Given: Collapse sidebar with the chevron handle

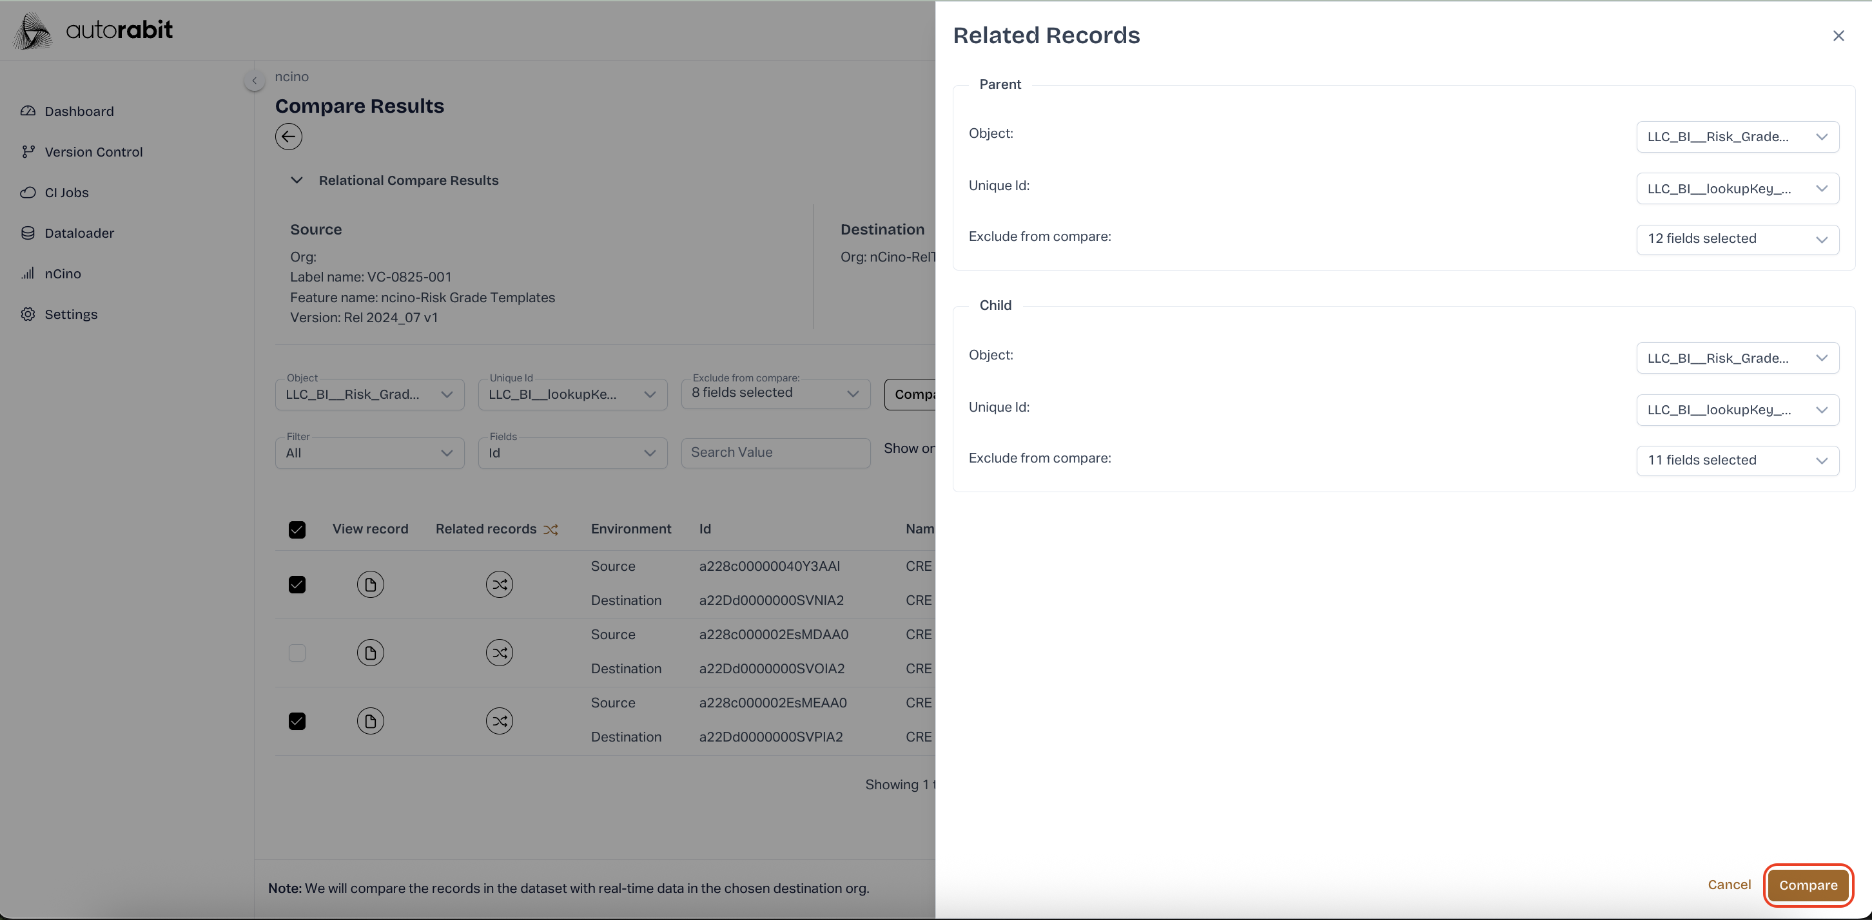Looking at the screenshot, I should [x=255, y=80].
